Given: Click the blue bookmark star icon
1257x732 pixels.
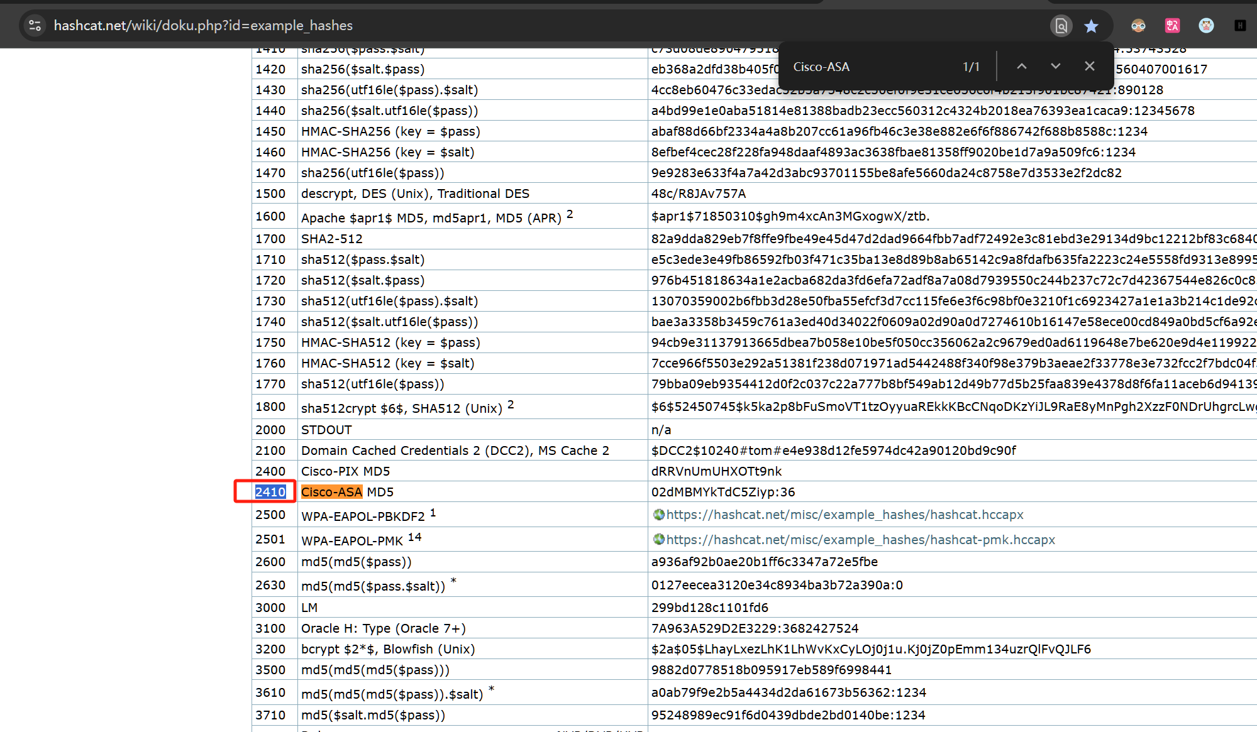Looking at the screenshot, I should (1091, 26).
